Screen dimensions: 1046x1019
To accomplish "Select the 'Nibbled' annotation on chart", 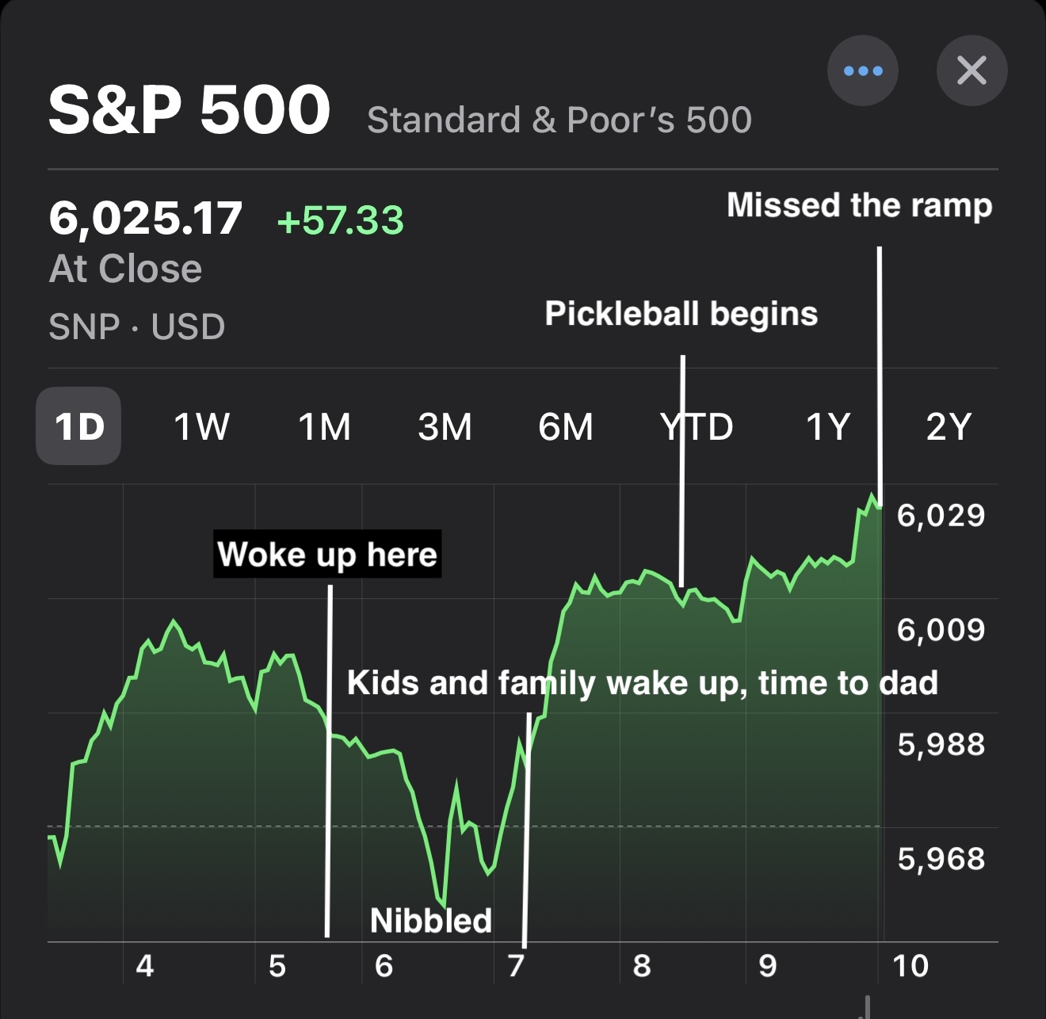I will pos(431,920).
